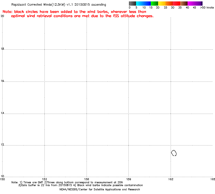Click the brown 35-40 knots color segment
Screen dimensions: 215x194
pos(184,3)
